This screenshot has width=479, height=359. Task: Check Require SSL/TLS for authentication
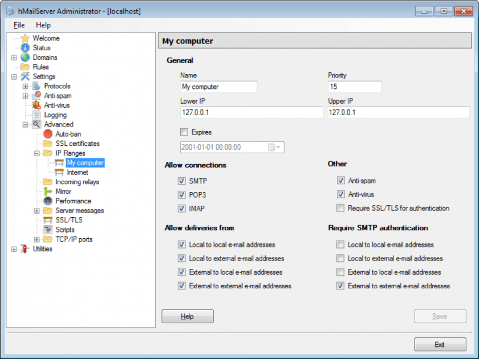(x=340, y=208)
